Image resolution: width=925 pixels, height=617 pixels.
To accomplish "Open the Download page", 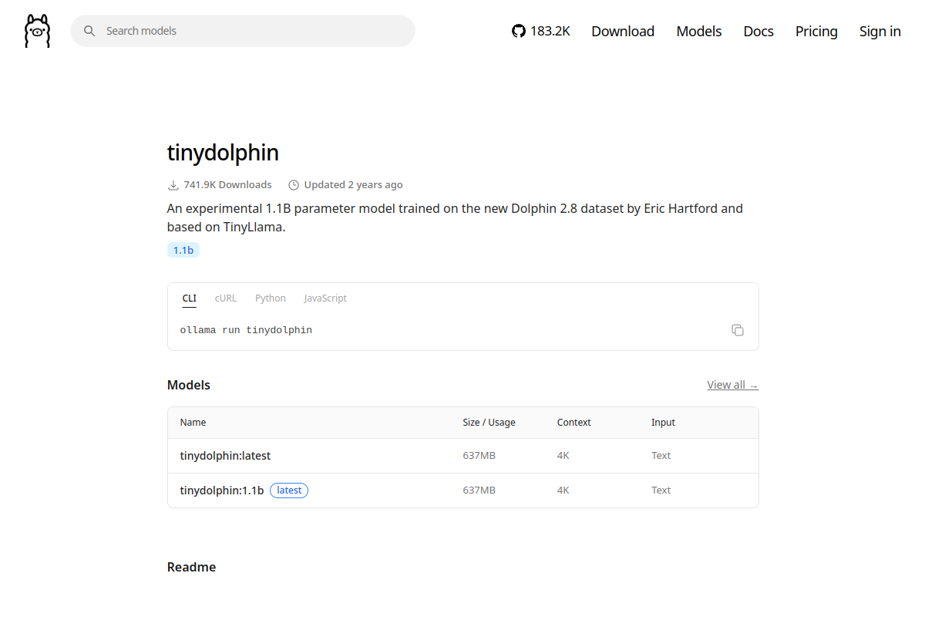I will 623,31.
